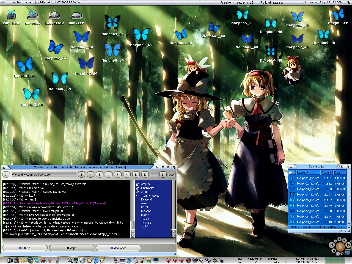Switch to the #morphos channel tab
The image size is (352, 264).
119,248
